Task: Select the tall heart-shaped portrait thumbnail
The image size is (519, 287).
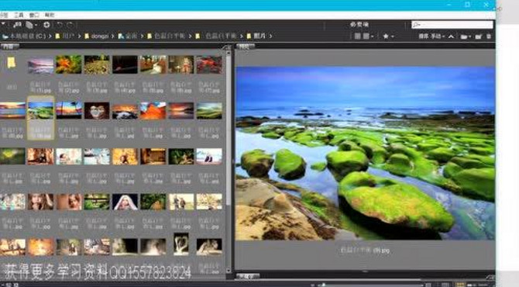Action: click(x=181, y=244)
